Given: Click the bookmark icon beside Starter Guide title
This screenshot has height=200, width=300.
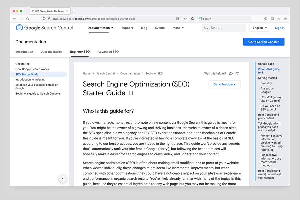Looking at the screenshot, I should 131,93.
